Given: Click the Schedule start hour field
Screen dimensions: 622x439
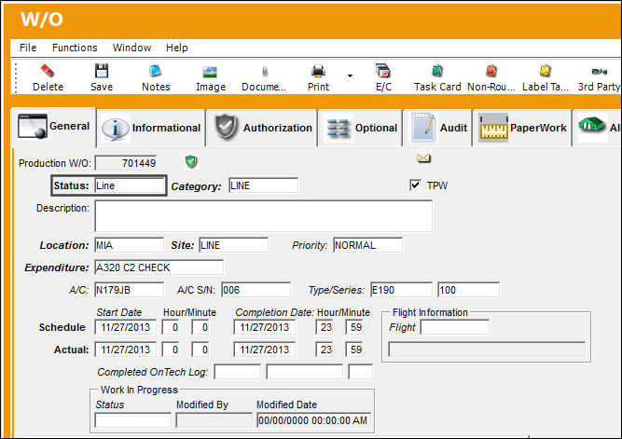Looking at the screenshot, I should pos(171,327).
